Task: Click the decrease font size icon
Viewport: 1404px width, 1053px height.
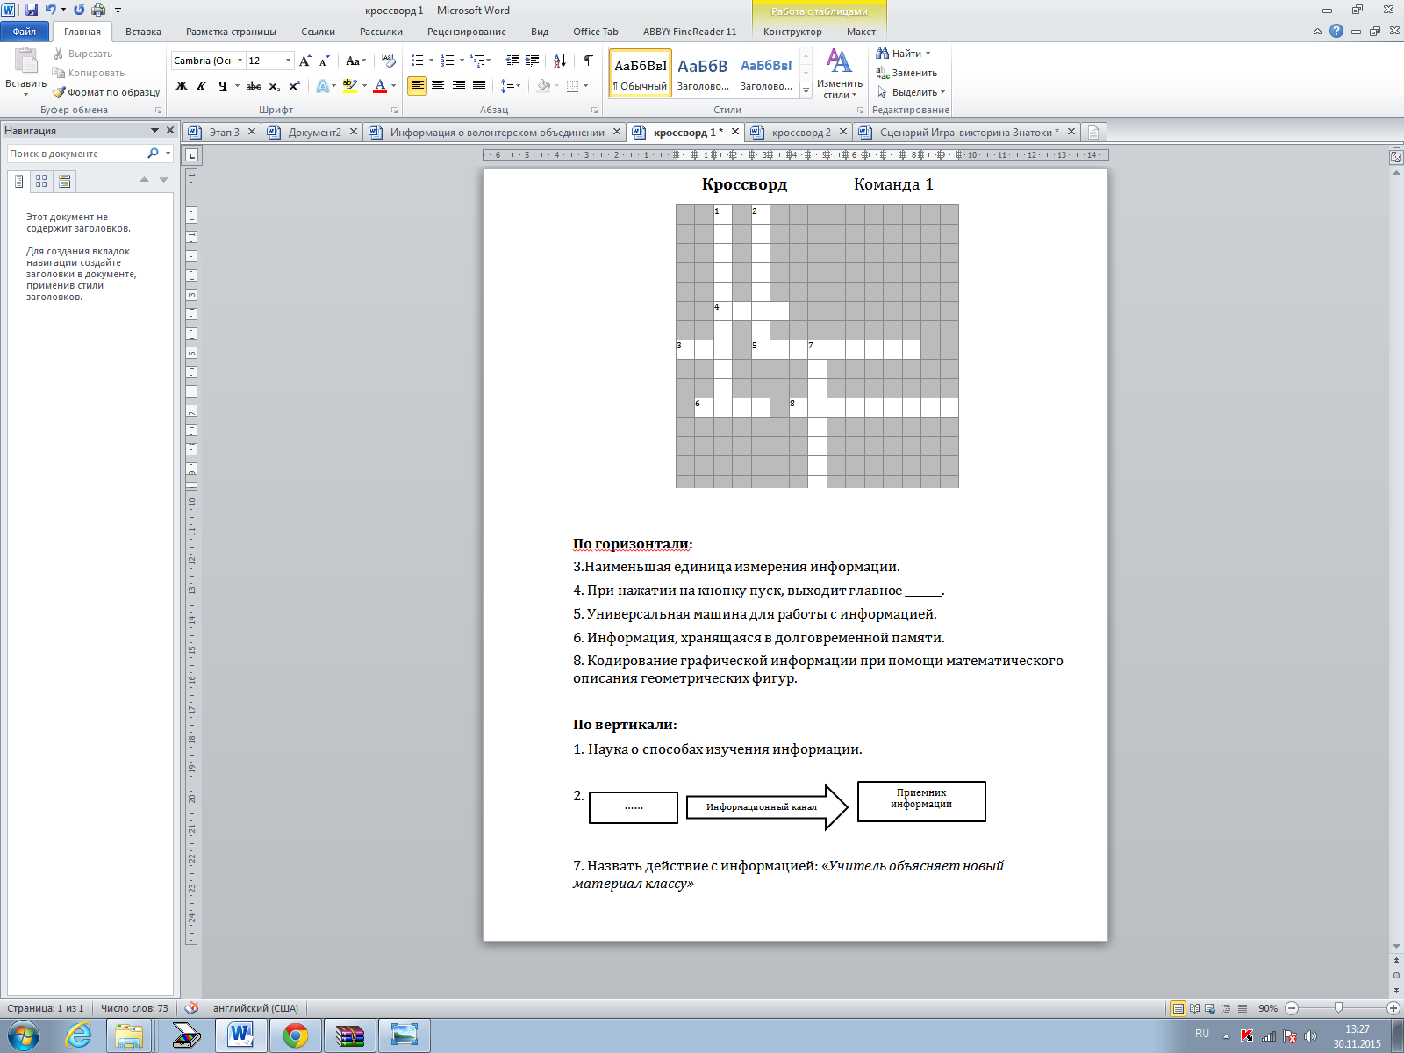Action: [x=325, y=61]
